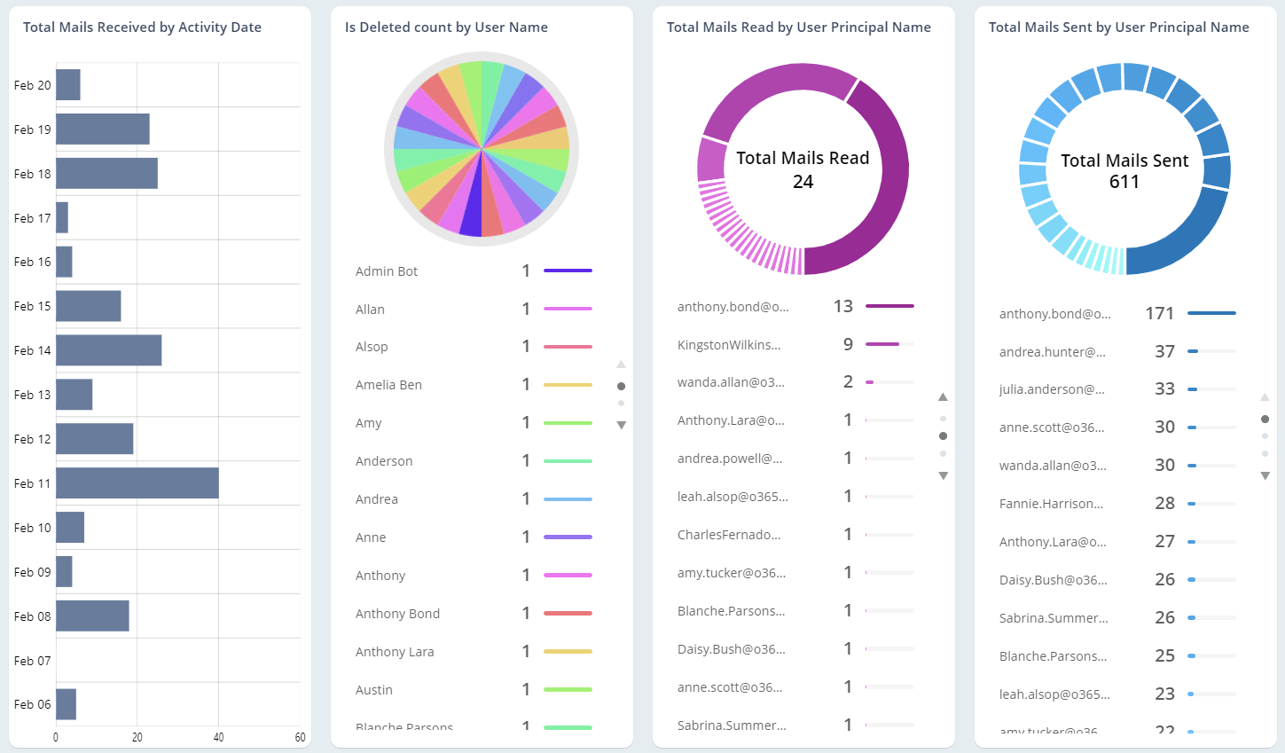The image size is (1285, 753).
Task: Select the Feb 18 bar in the received mails chart
Action: [x=106, y=173]
